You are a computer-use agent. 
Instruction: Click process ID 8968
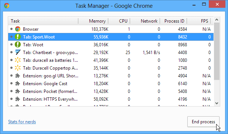coord(183,45)
